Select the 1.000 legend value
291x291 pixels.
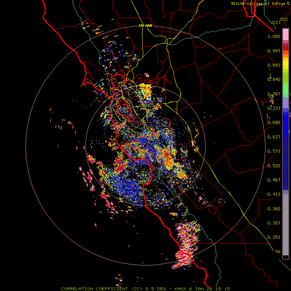tap(274, 36)
